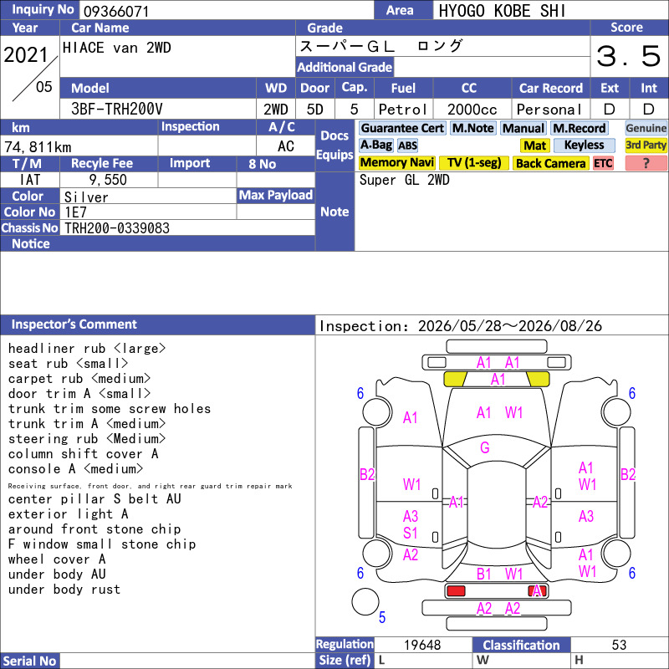Click the score value 3.5

point(629,56)
